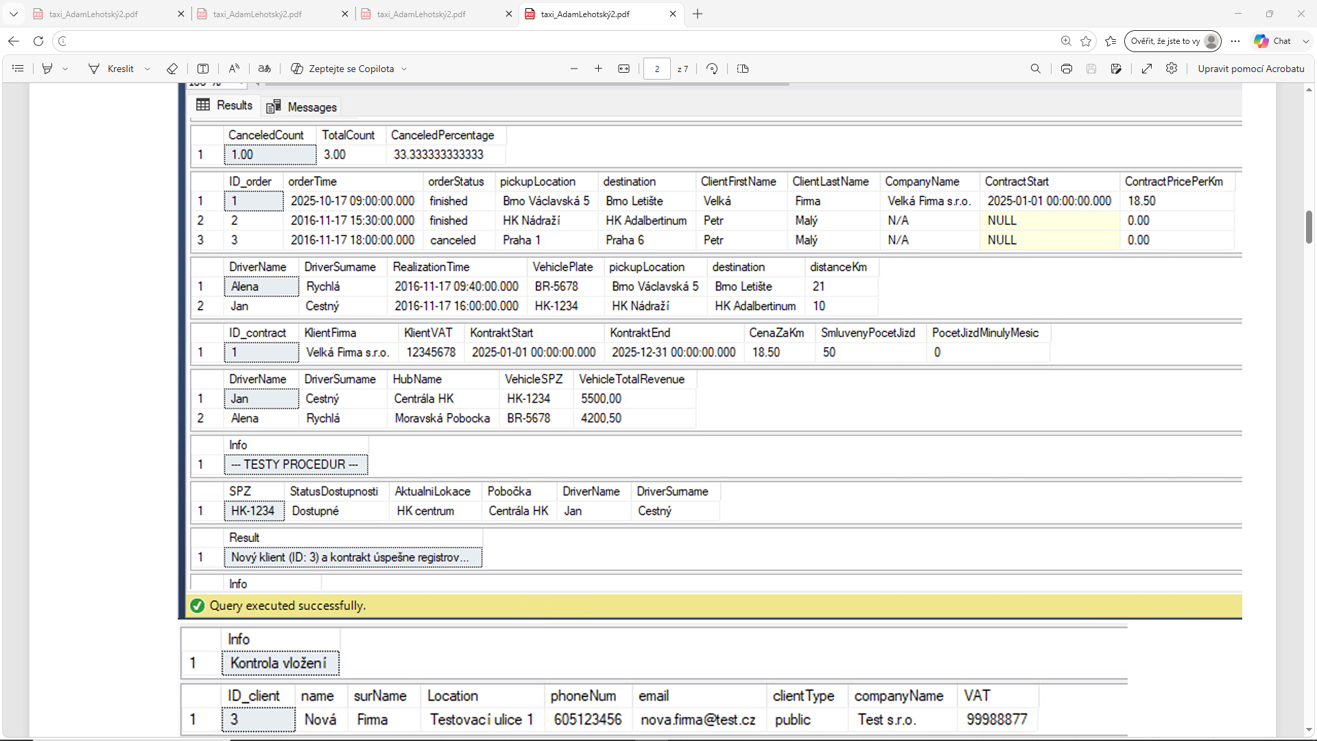Click the Ověřit, že jste to vy profile button
This screenshot has height=741, width=1317.
1174,41
